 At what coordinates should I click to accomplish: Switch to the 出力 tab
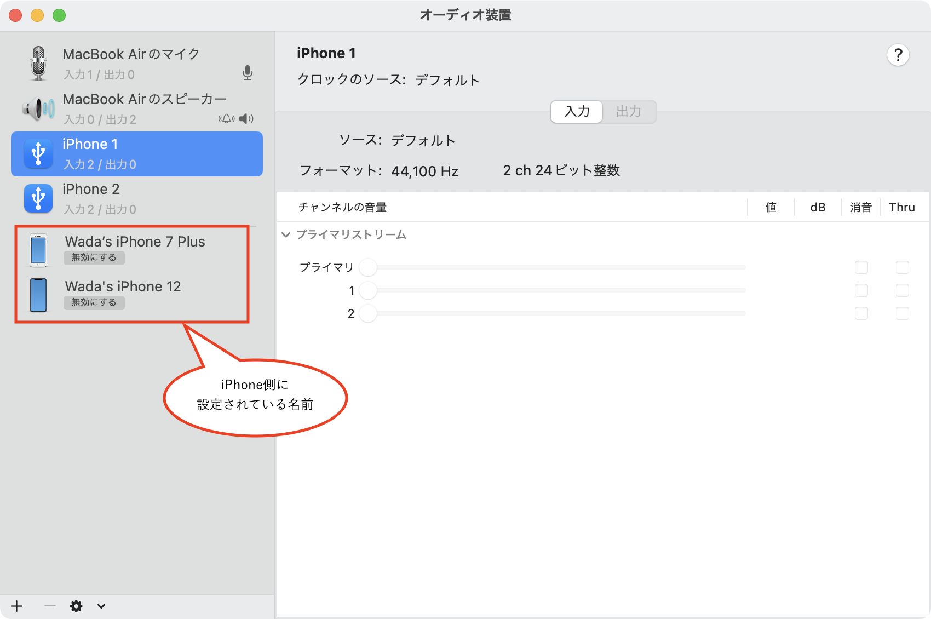click(628, 112)
